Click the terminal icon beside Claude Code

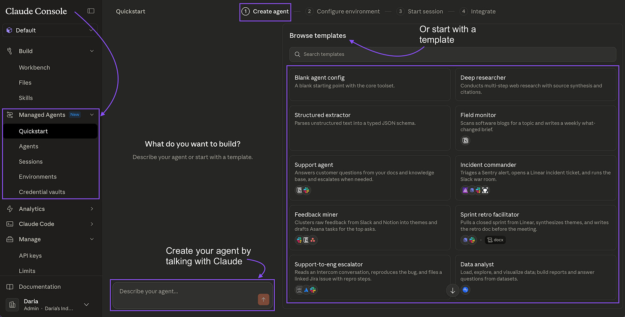(10, 224)
